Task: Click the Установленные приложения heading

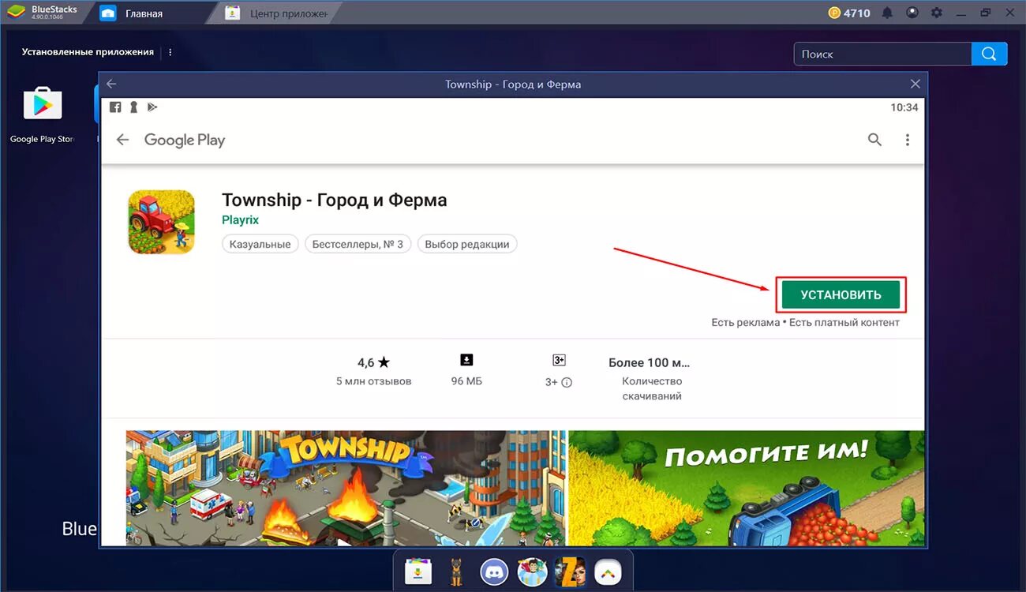Action: point(88,52)
